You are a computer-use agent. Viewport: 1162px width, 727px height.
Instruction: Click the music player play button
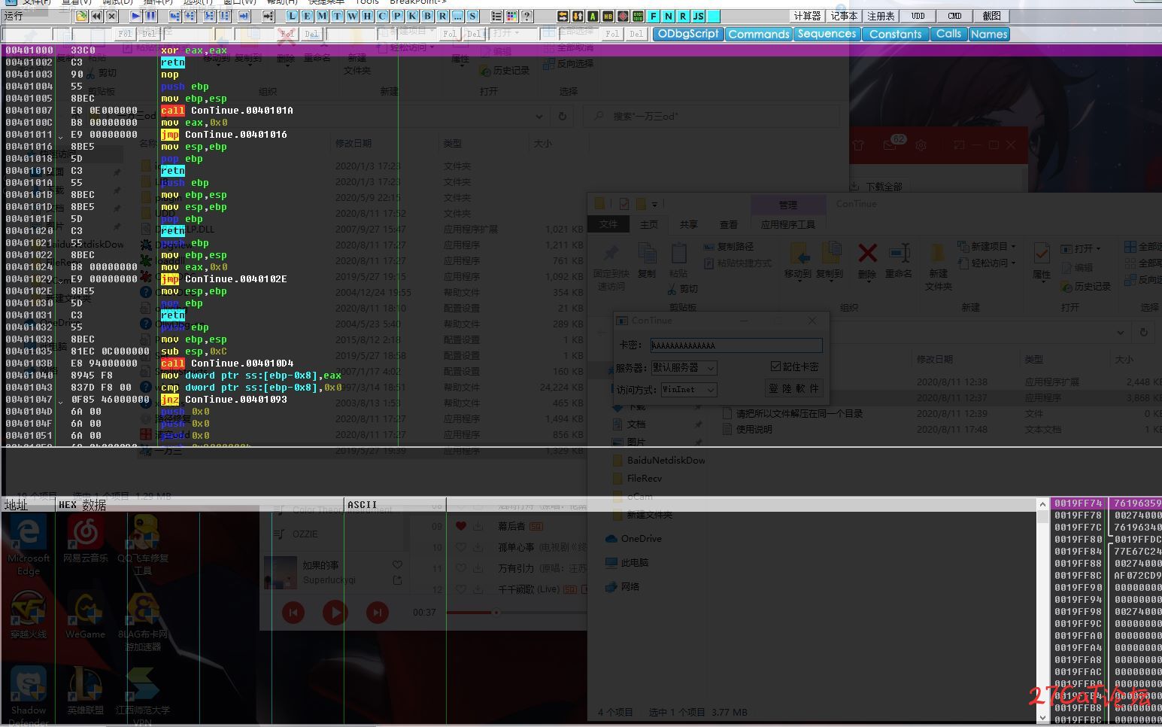[x=335, y=613]
